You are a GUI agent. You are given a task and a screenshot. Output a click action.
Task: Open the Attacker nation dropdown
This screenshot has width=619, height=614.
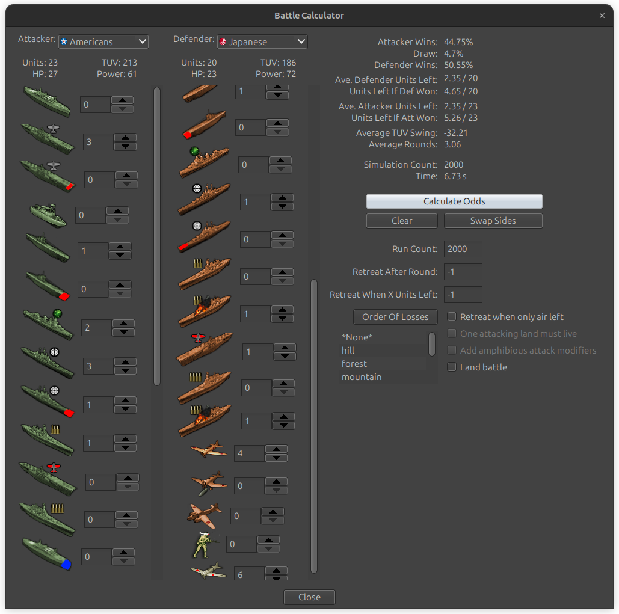(103, 41)
